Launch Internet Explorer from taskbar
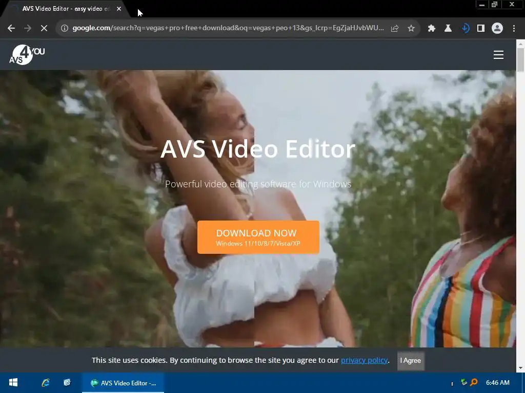This screenshot has height=393, width=525. tap(46, 383)
